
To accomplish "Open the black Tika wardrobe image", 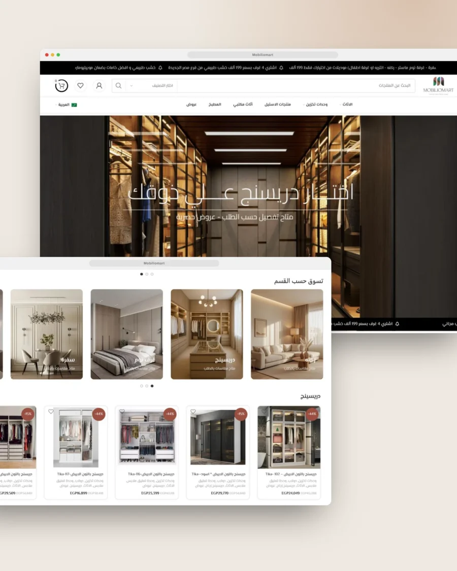I will pyautogui.click(x=218, y=438).
